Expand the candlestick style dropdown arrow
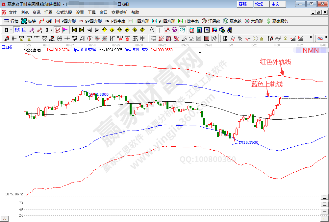 [51, 30]
